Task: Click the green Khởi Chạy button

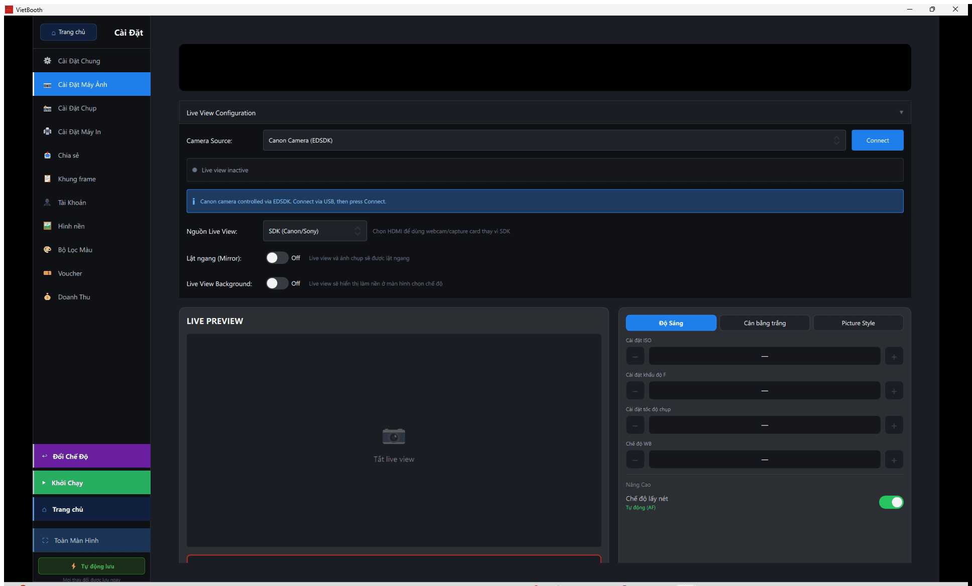Action: click(x=91, y=483)
